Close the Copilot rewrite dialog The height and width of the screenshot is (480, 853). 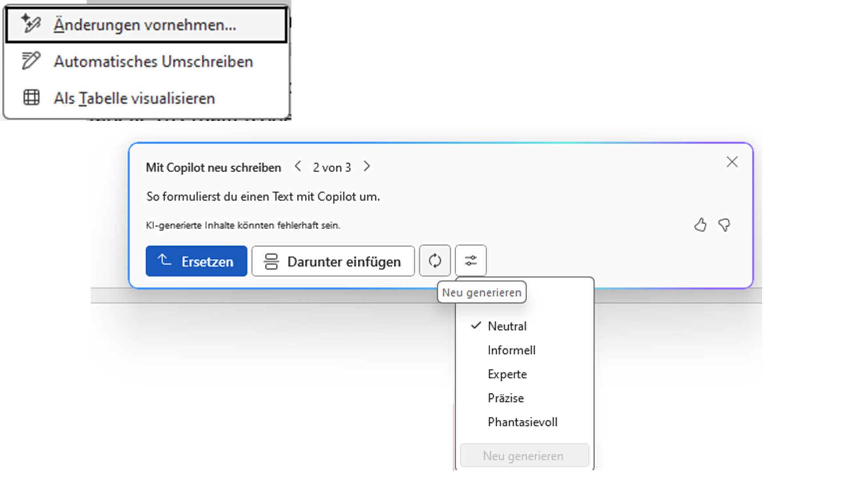732,162
